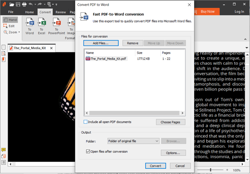
Task: Open the page thumbnails side panel icon
Action: (3, 47)
